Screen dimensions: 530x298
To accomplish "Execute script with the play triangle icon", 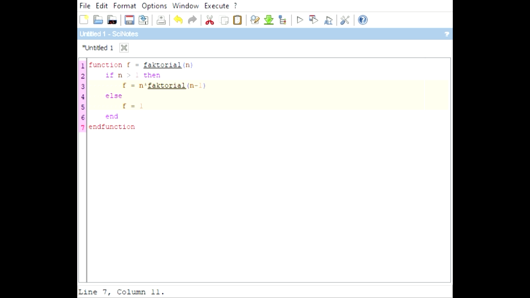I will point(300,20).
